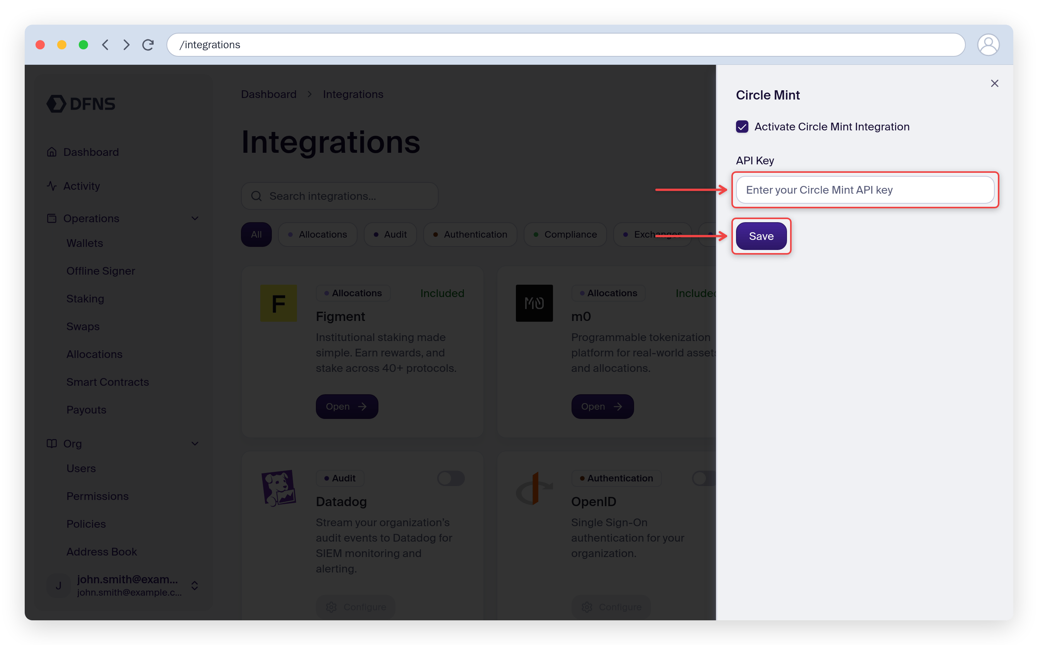Click the Allocations tag on m0 card
Viewport: 1038px width, 645px height.
coord(609,293)
